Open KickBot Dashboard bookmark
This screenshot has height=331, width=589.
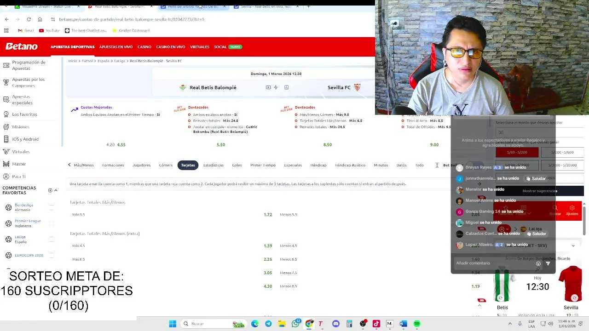[131, 30]
